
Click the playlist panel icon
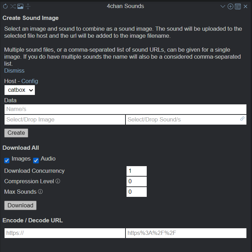pyautogui.click(x=238, y=6)
